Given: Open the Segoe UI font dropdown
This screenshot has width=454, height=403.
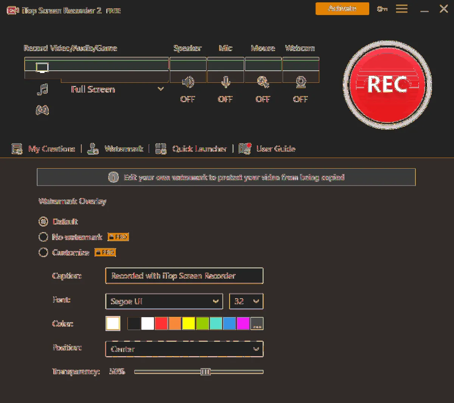Looking at the screenshot, I should click(164, 301).
